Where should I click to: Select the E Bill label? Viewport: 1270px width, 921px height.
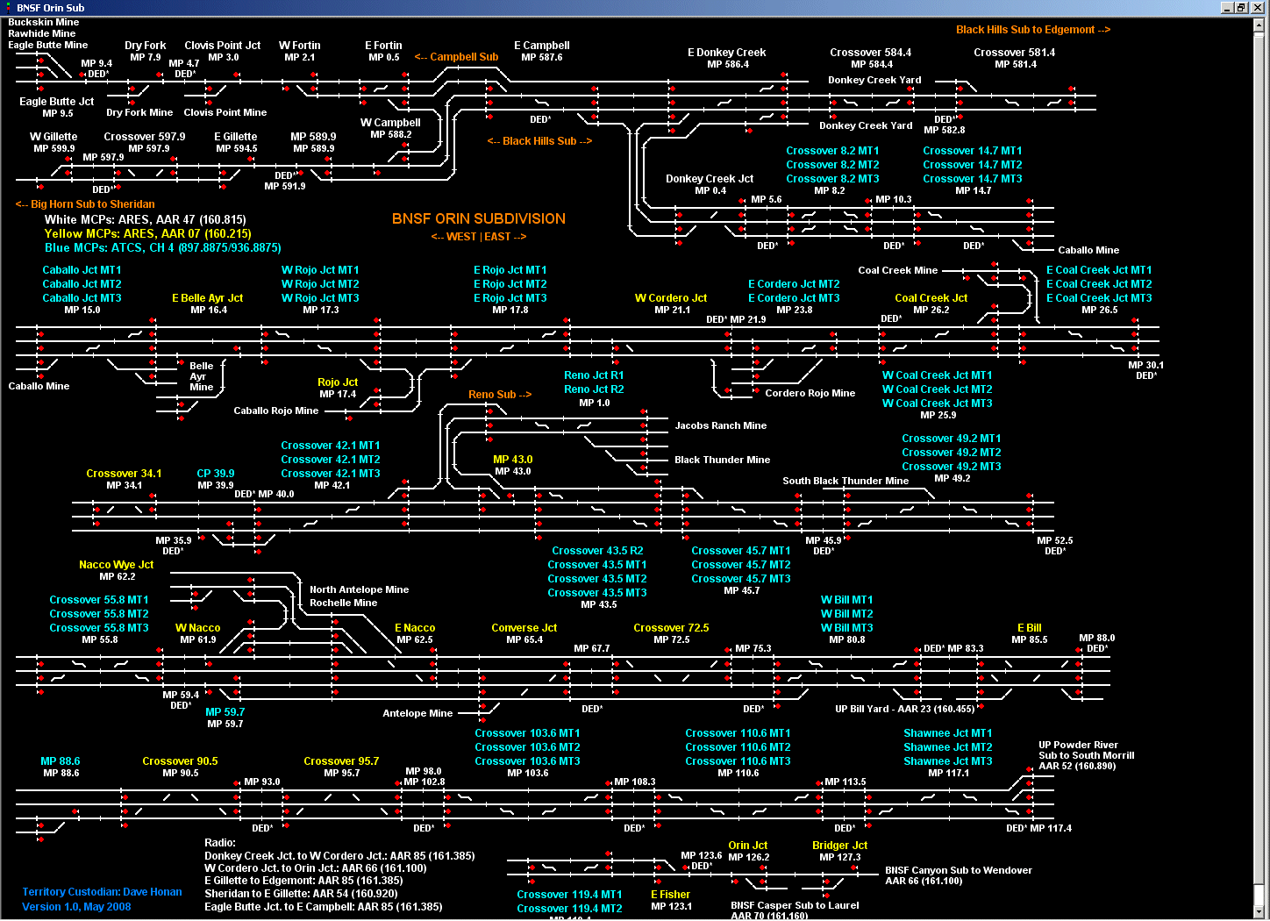(x=1030, y=628)
